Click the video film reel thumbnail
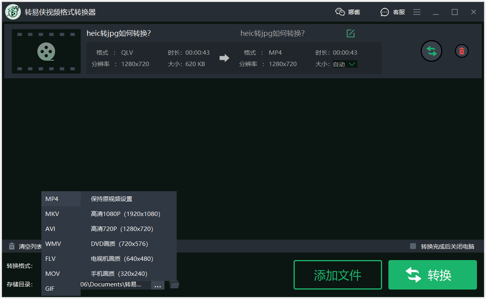This screenshot has height=299, width=486. 46,52
